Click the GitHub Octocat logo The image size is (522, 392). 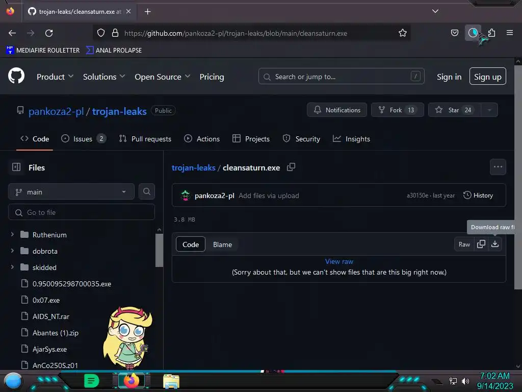click(x=16, y=76)
